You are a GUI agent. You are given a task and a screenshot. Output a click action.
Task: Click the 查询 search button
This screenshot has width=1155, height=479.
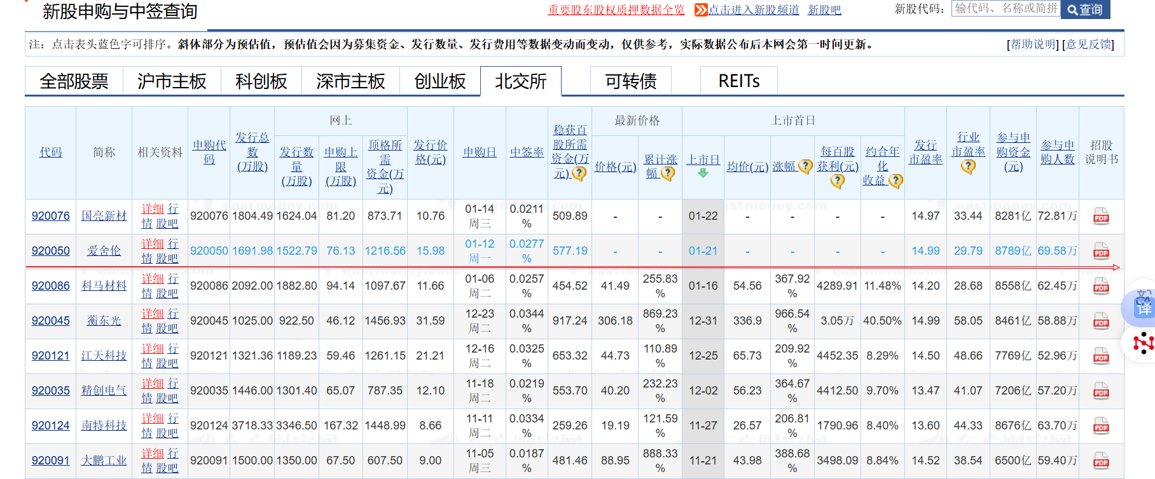[x=1085, y=10]
